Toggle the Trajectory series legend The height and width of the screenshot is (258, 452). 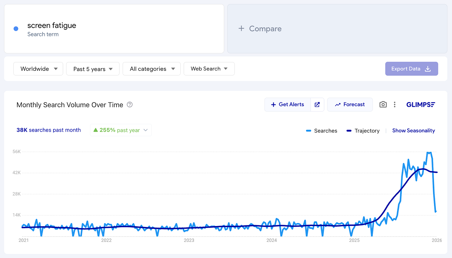pos(363,131)
